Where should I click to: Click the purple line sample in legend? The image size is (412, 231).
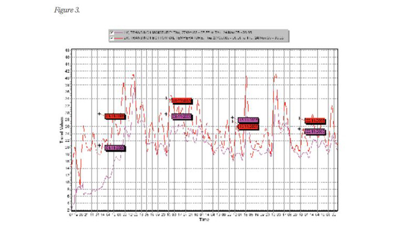pyautogui.click(x=118, y=32)
